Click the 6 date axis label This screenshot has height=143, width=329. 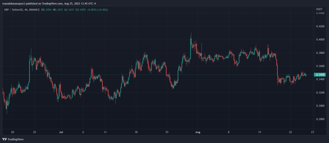click(x=83, y=132)
